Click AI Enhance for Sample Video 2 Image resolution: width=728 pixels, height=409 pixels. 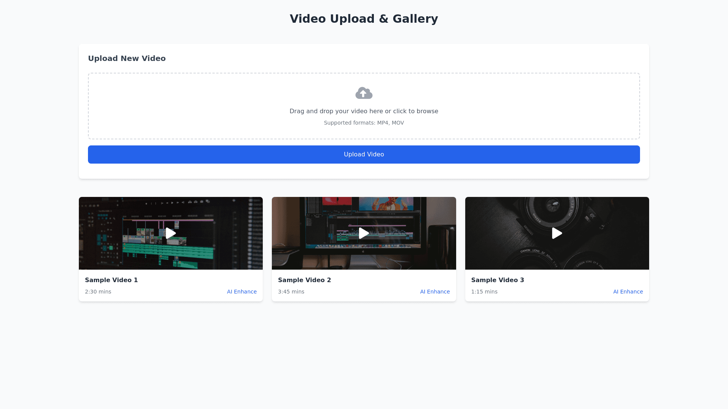(x=435, y=292)
